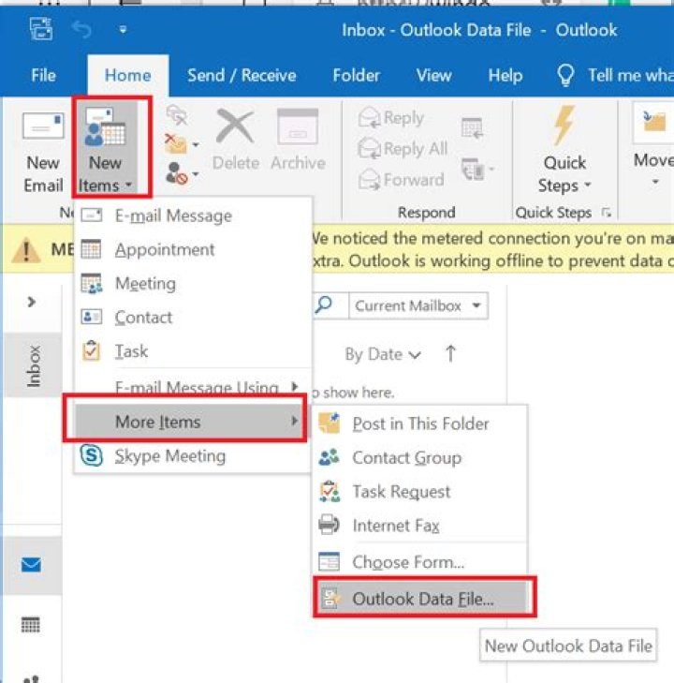Click the Reply with Meeting icon
The width and height of the screenshot is (674, 683).
tap(472, 128)
